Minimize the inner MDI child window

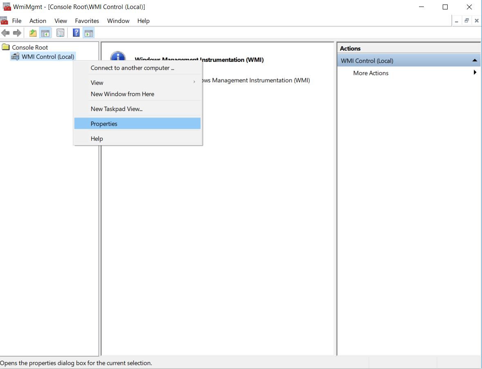457,21
